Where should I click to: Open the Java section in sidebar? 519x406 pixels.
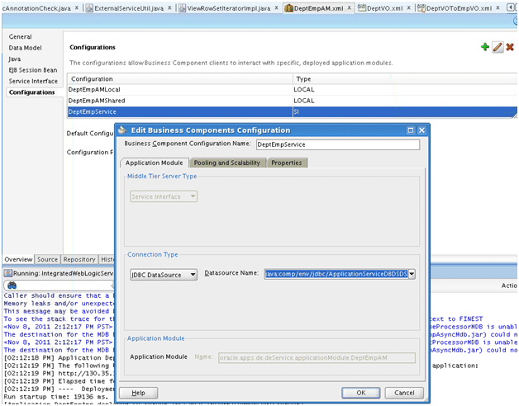tap(15, 59)
